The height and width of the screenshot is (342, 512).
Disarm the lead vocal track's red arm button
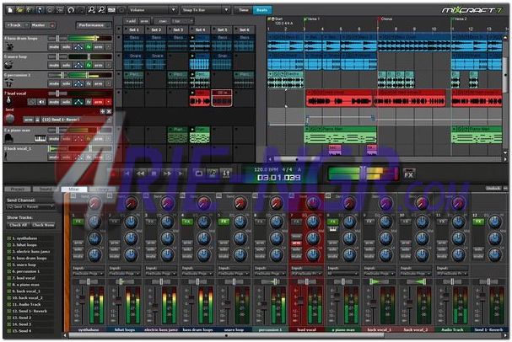pyautogui.click(x=99, y=102)
